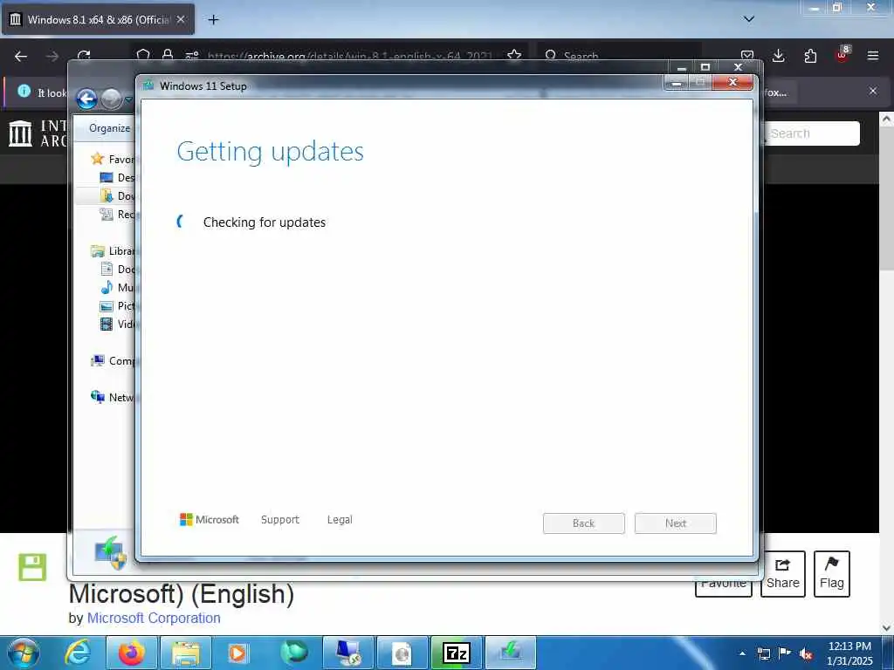Select Favorites star in Explorer sidebar
The height and width of the screenshot is (670, 894).
point(98,159)
